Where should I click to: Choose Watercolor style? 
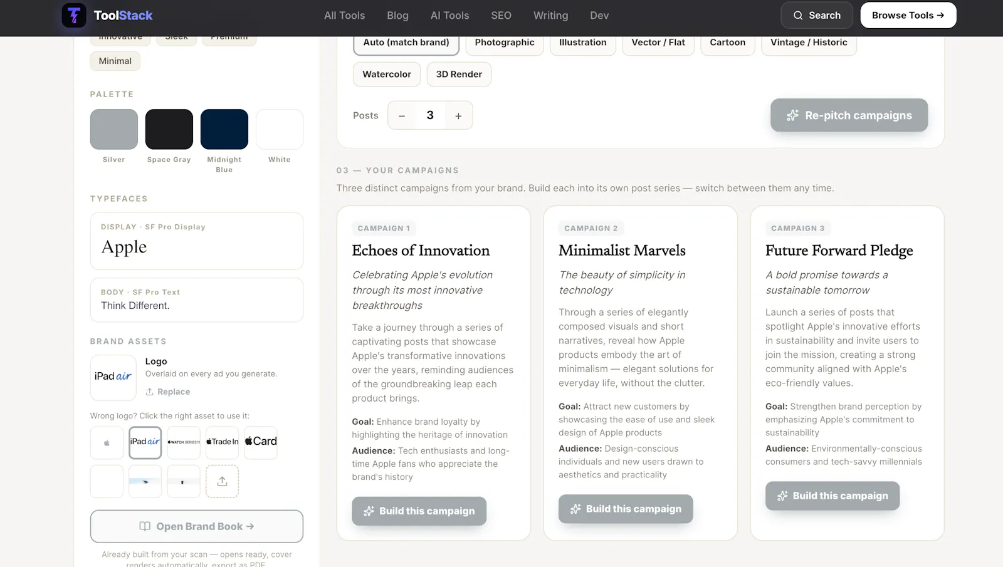387,74
